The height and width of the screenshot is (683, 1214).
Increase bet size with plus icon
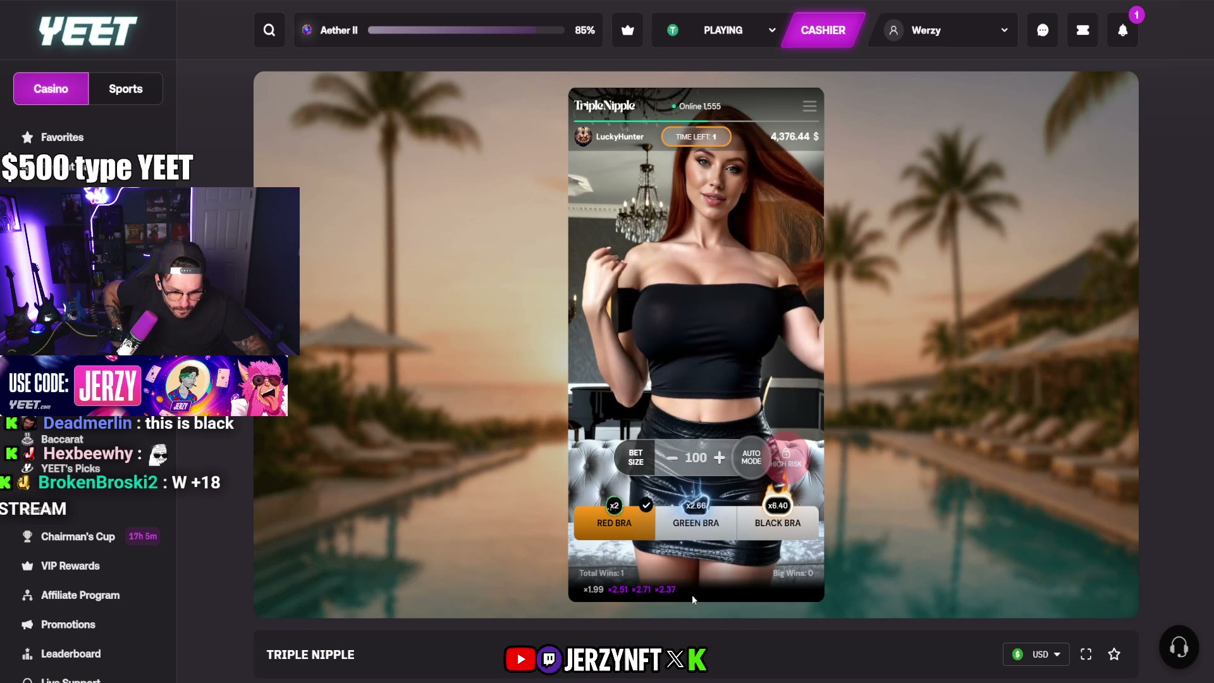tap(720, 458)
